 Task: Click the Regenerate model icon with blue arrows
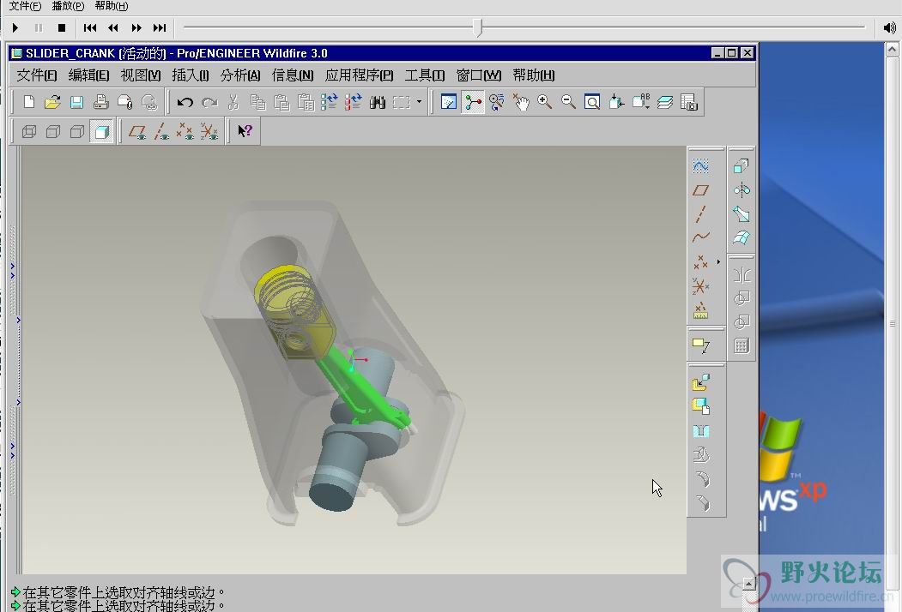[x=329, y=102]
